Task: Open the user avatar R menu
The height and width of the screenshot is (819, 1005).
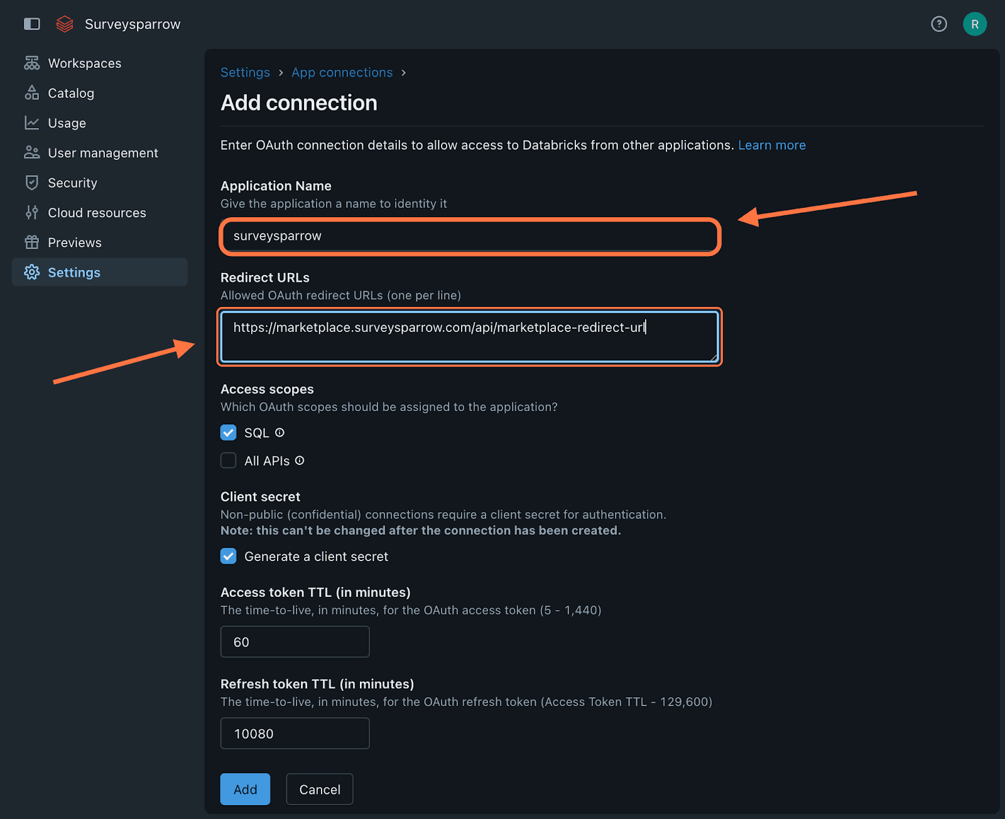Action: click(x=974, y=24)
